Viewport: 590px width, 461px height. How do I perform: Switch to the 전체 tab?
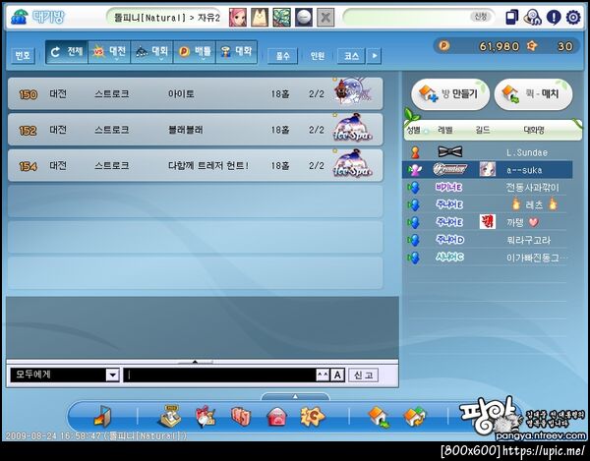[67, 52]
